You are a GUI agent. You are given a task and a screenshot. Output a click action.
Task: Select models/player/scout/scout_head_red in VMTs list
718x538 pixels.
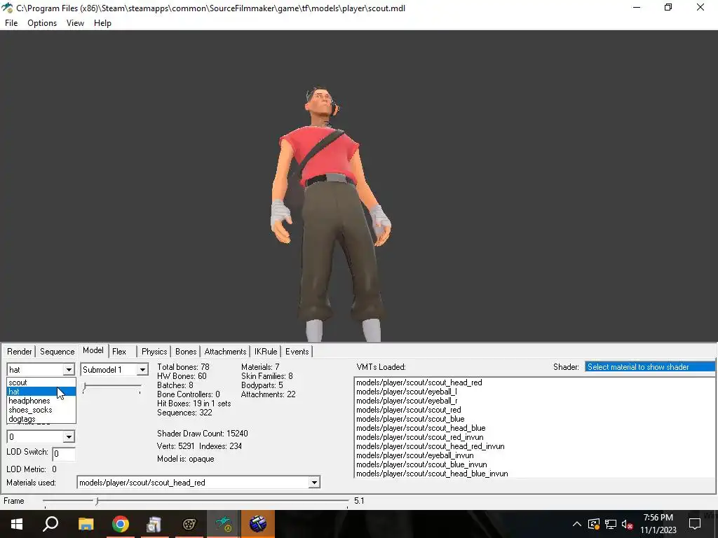coord(419,382)
